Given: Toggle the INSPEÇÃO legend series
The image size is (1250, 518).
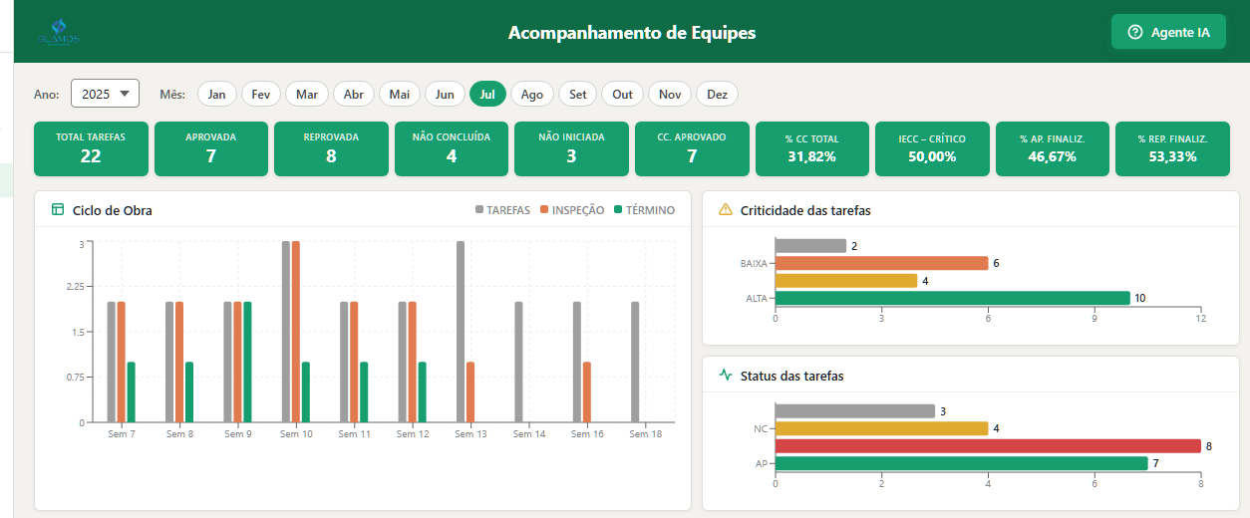Looking at the screenshot, I should [571, 210].
